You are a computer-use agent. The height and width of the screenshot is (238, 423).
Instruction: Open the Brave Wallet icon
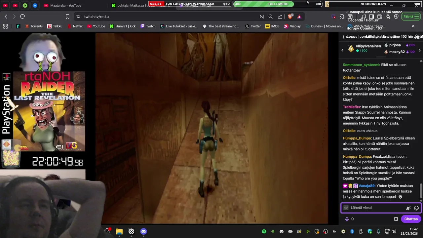[x=380, y=17]
